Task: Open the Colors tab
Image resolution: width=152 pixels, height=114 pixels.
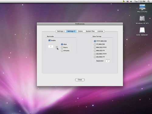Action: 80,31
